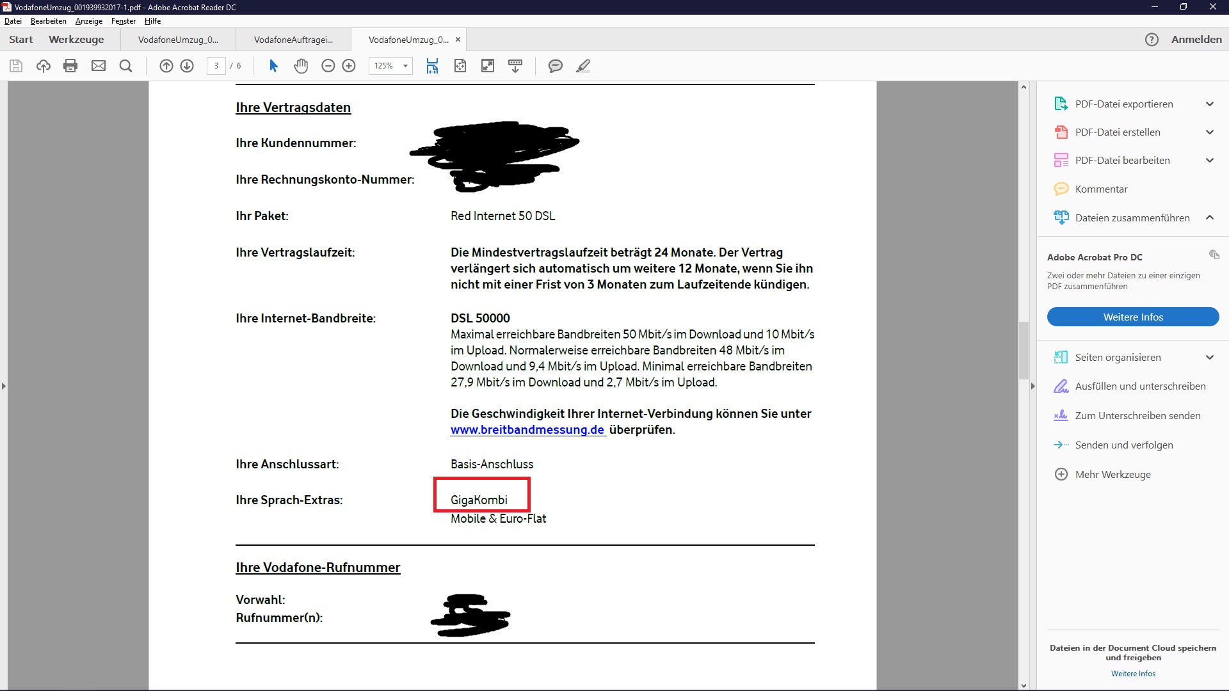Collapse Dateien zusammenführen section

pos(1209,218)
